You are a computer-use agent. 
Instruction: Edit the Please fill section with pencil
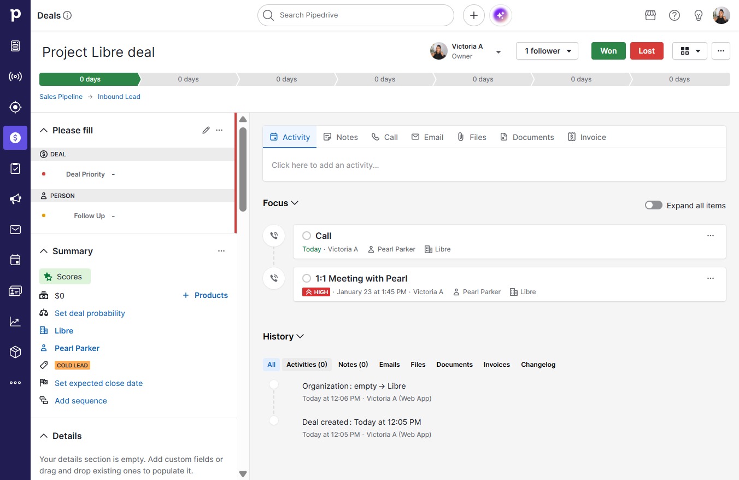pyautogui.click(x=206, y=130)
